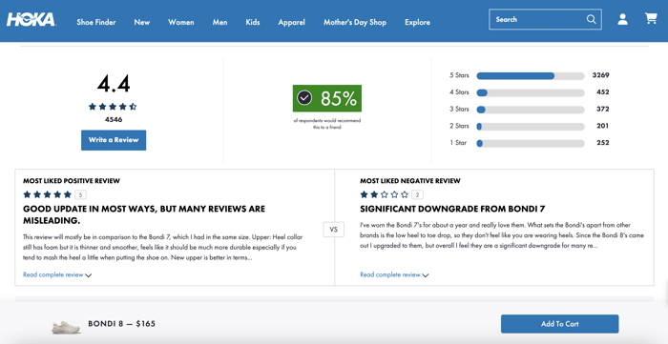Click the 452 four-star count
Viewport: 668px width, 344px height.
(x=603, y=91)
